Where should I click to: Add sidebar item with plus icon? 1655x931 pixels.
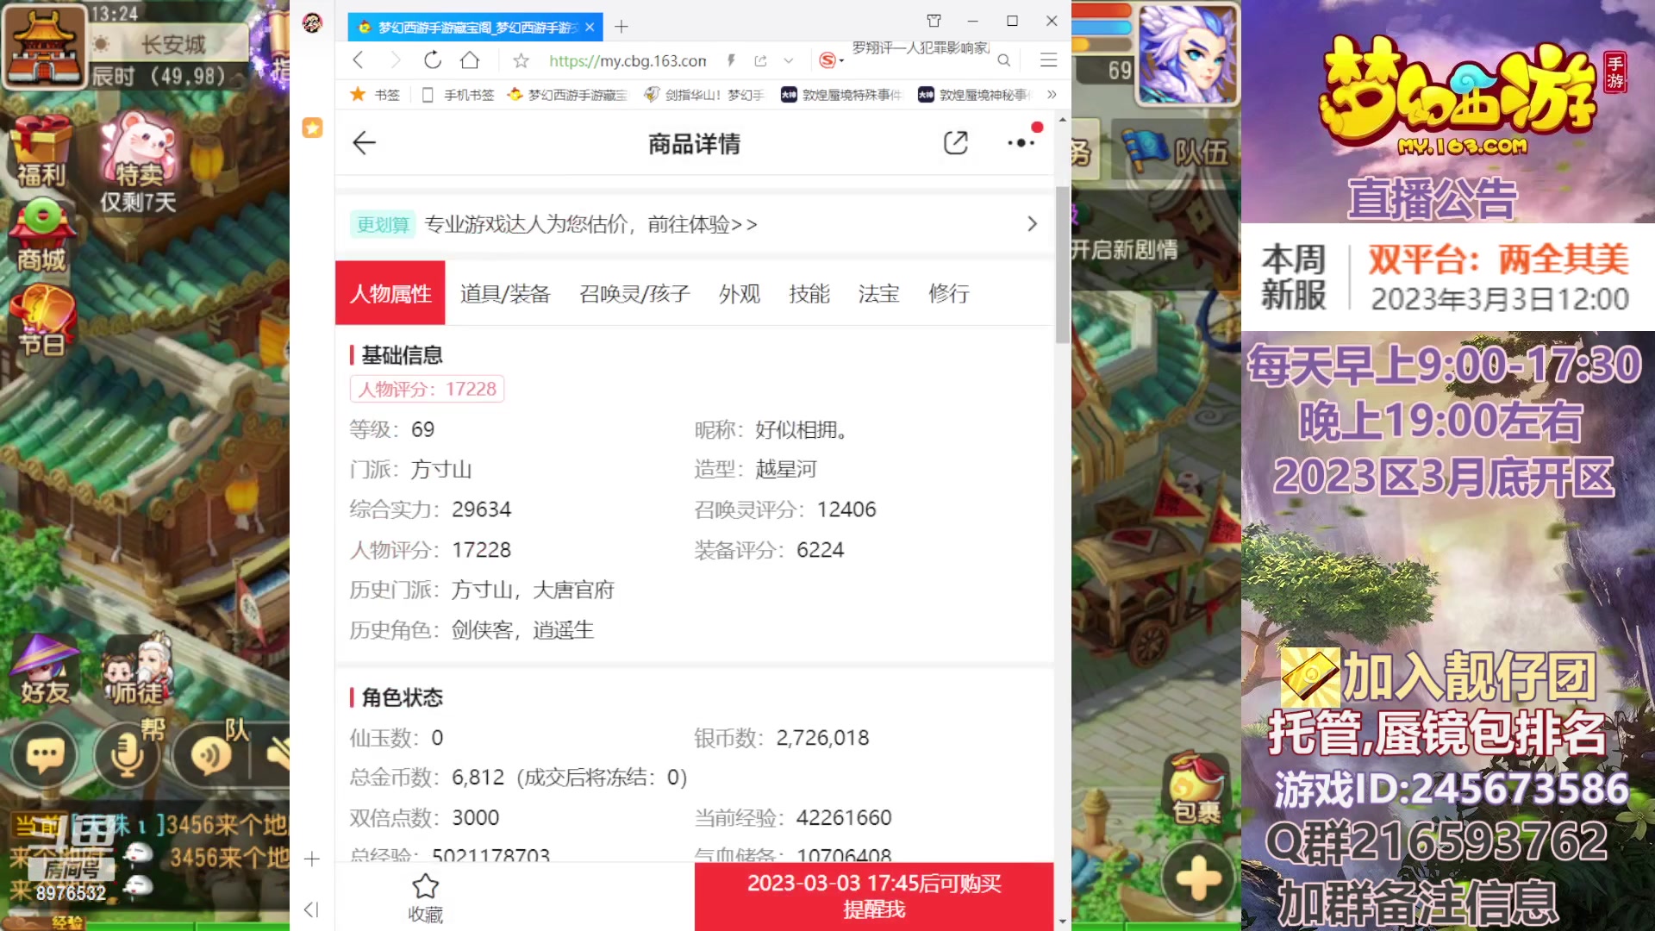click(x=312, y=859)
